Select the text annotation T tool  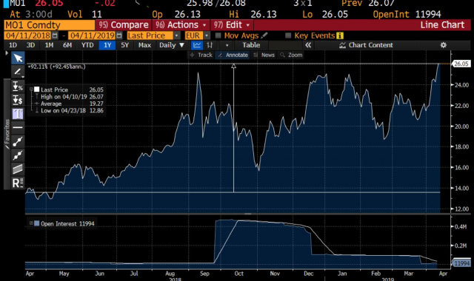point(18,114)
